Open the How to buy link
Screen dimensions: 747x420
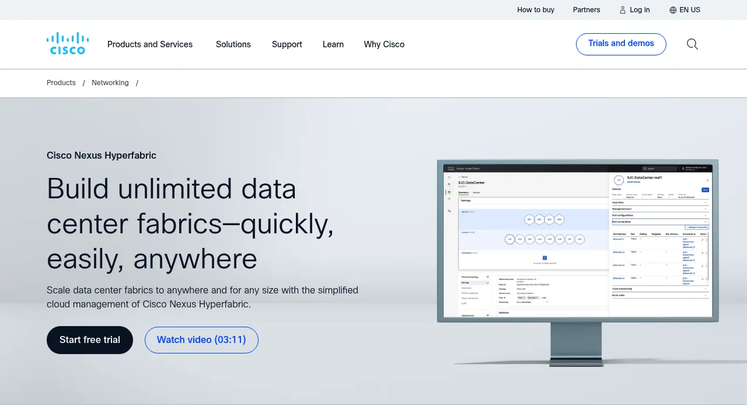click(x=536, y=10)
